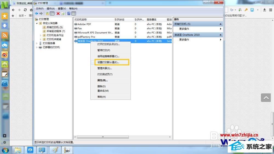Expand the 打印机包含作业 tree node
Screen dimensions: 274x154
pos(41,35)
